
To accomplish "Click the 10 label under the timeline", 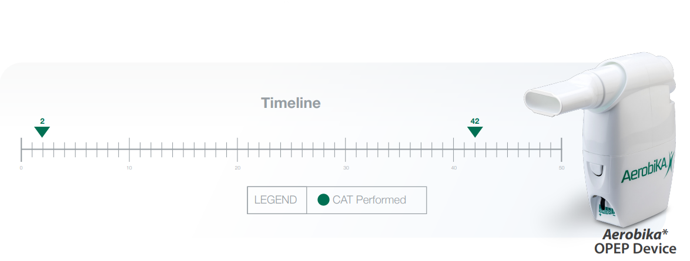I will tap(129, 168).
